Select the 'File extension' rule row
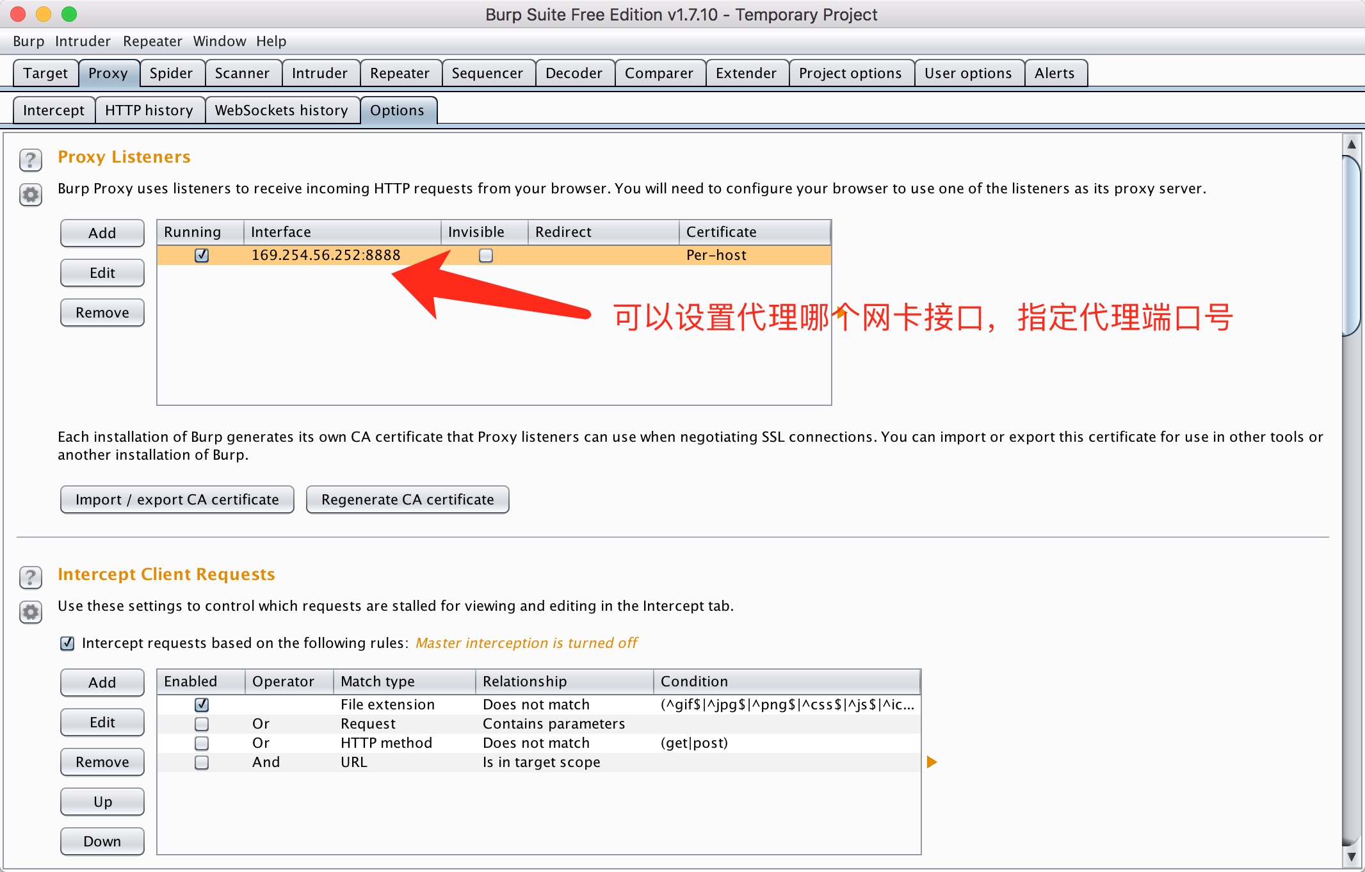1365x872 pixels. (539, 705)
